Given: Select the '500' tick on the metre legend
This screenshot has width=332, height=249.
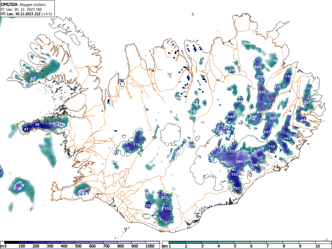Looking at the screenshot, I should [x=78, y=246].
